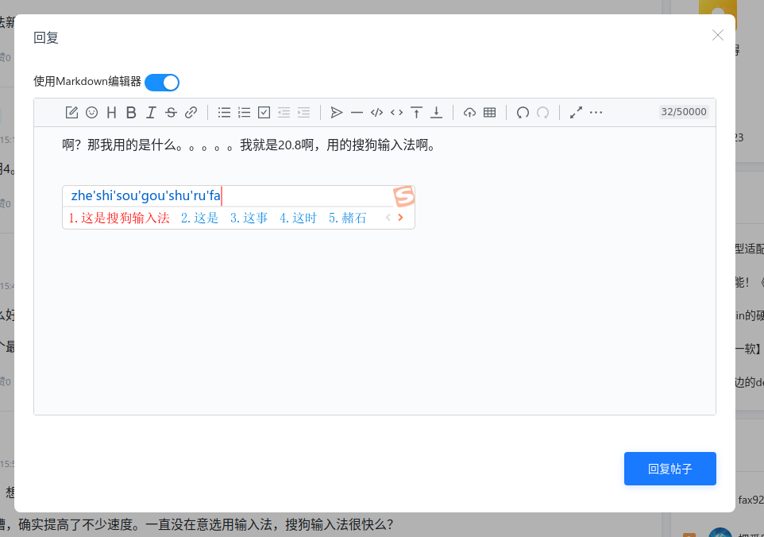Viewport: 764px width, 537px height.
Task: Click the 回复 dialog title
Action: pyautogui.click(x=46, y=37)
